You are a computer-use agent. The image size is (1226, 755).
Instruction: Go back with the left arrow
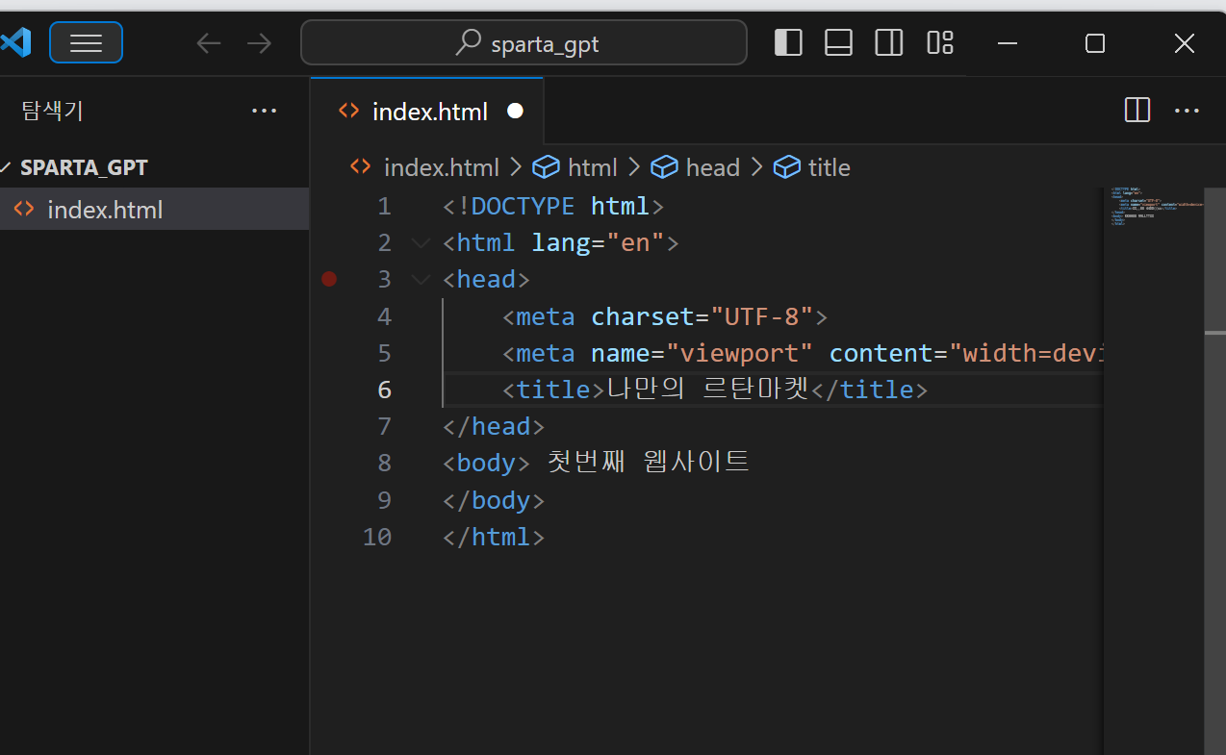click(x=209, y=42)
